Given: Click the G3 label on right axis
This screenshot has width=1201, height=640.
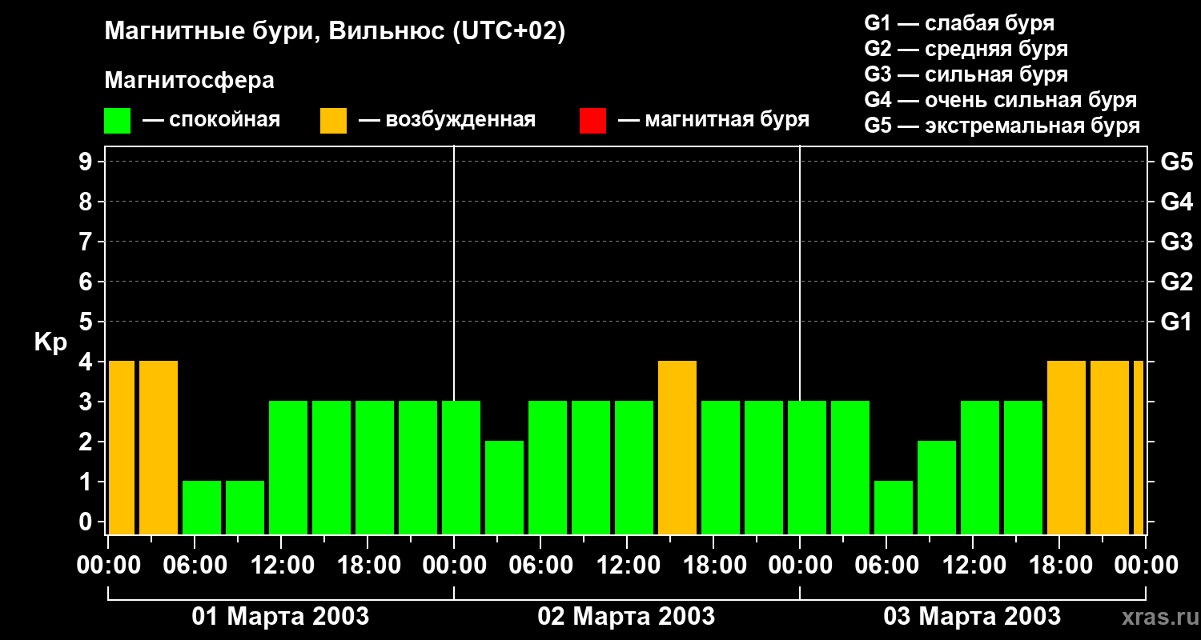Looking at the screenshot, I should pyautogui.click(x=1177, y=242).
